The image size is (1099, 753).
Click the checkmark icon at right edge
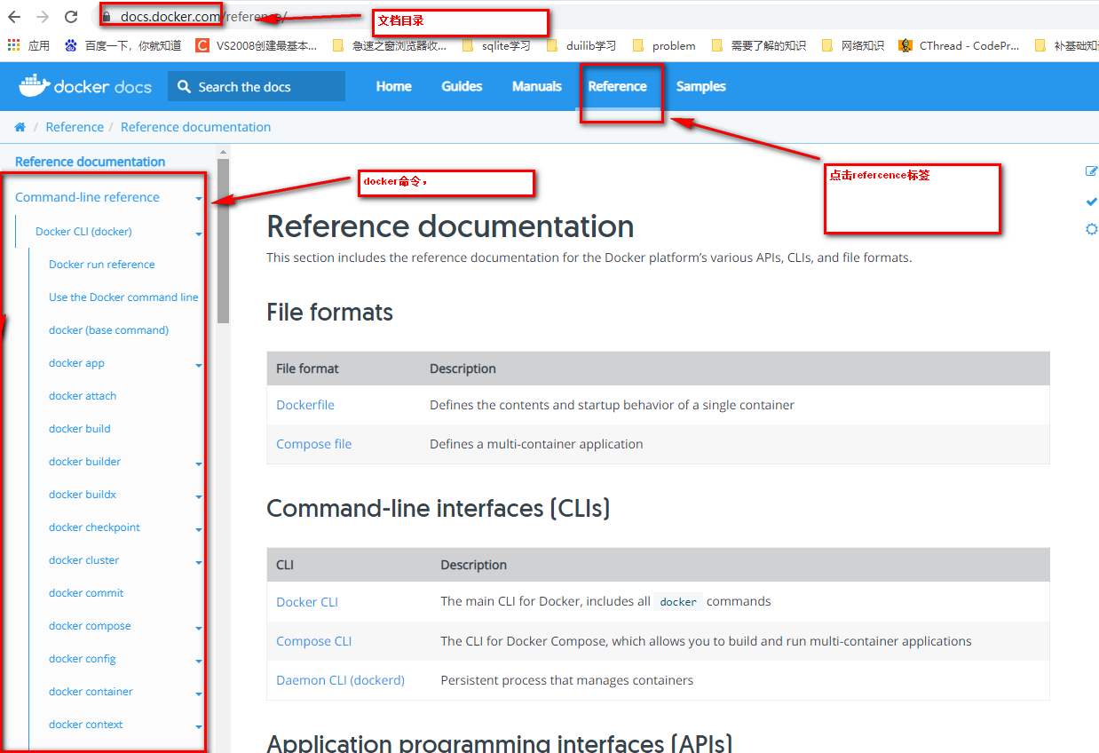coord(1092,202)
